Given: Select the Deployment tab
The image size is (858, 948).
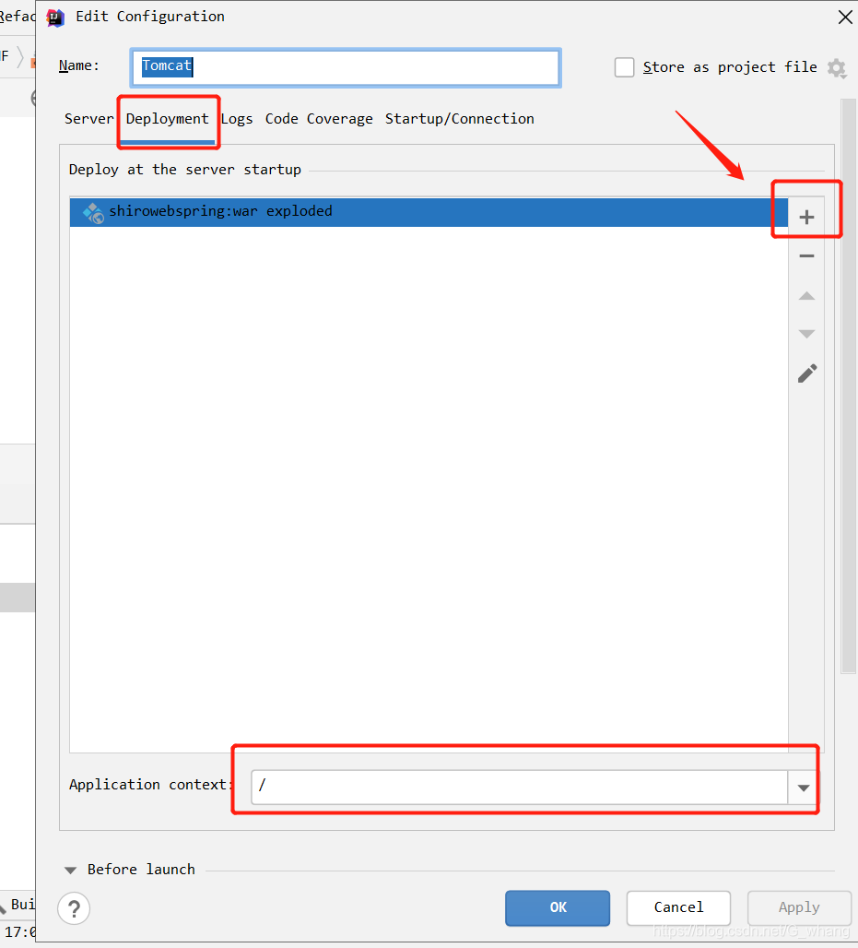Looking at the screenshot, I should pyautogui.click(x=168, y=119).
